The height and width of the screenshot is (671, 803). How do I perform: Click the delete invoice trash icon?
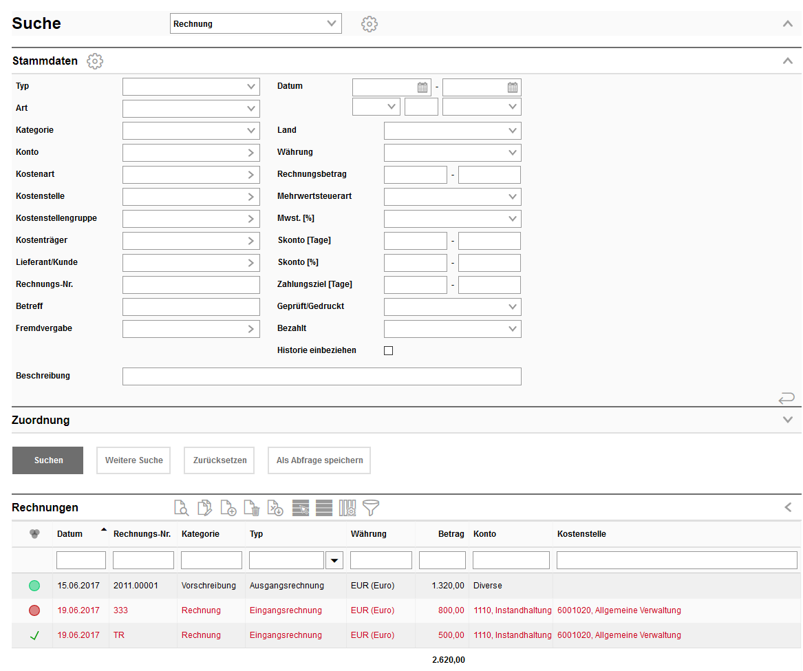point(252,508)
